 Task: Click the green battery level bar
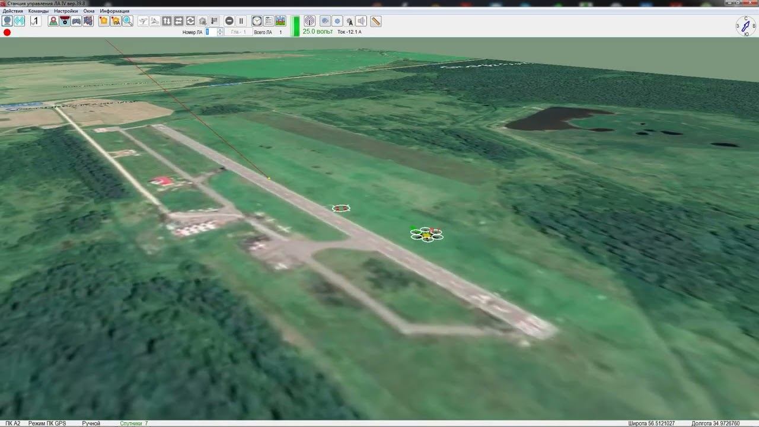click(x=296, y=26)
